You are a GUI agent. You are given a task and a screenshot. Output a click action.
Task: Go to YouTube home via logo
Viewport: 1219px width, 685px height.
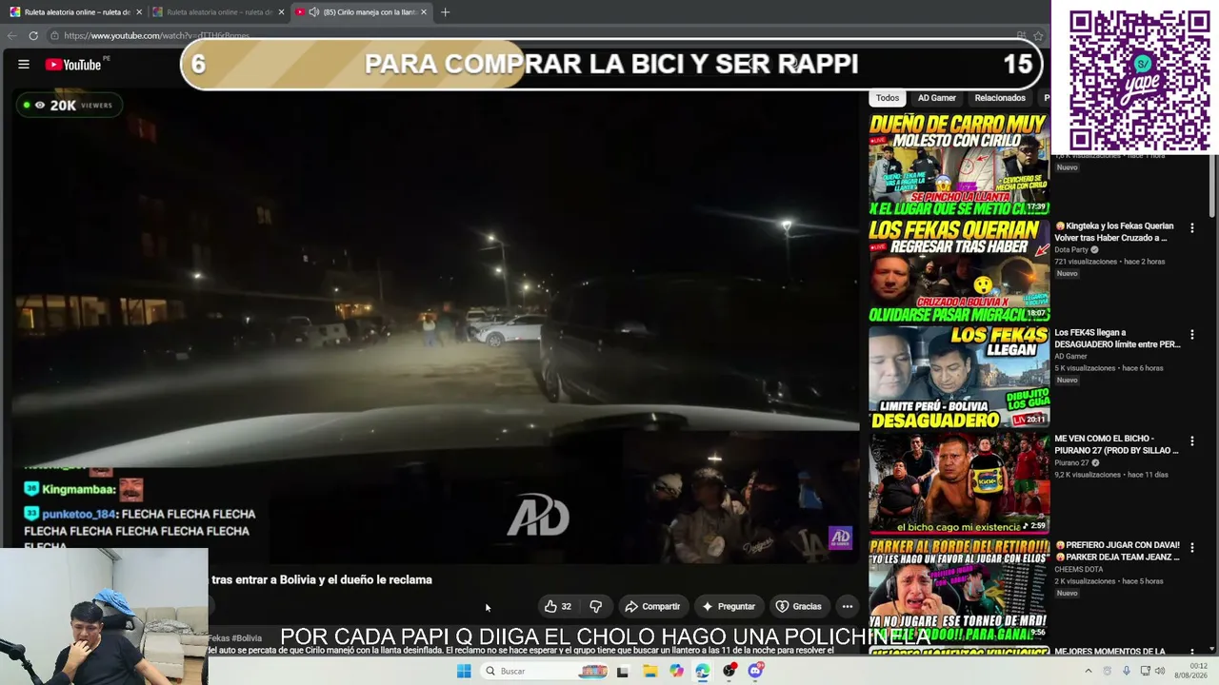73,65
